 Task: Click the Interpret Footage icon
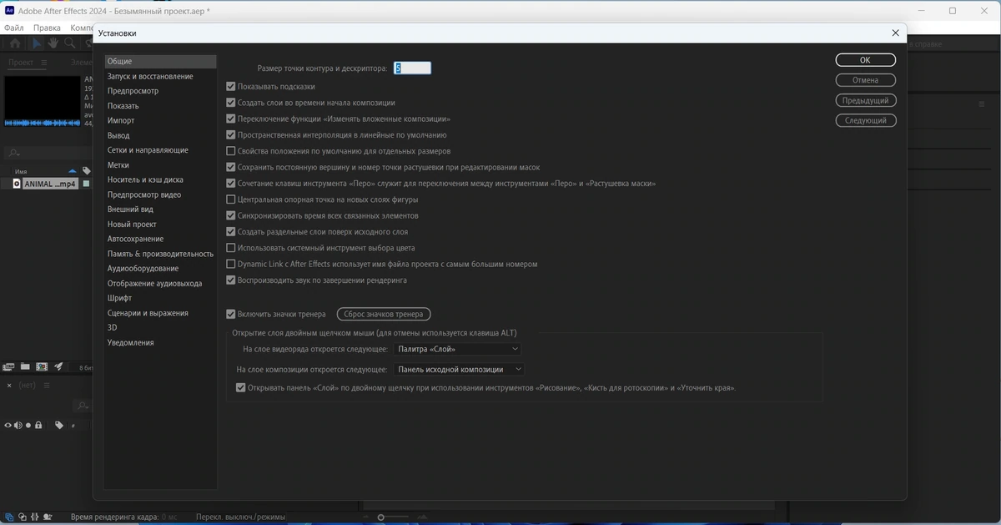tap(9, 366)
